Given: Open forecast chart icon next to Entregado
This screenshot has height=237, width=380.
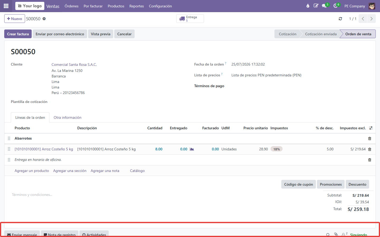Looking at the screenshot, I should point(192,149).
